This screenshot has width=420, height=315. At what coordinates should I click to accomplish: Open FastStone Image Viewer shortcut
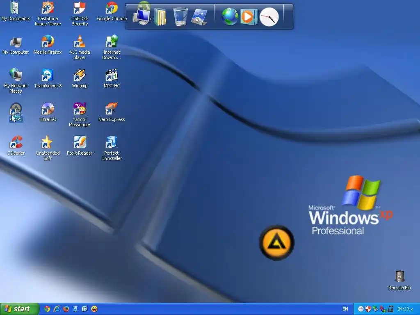point(48,14)
